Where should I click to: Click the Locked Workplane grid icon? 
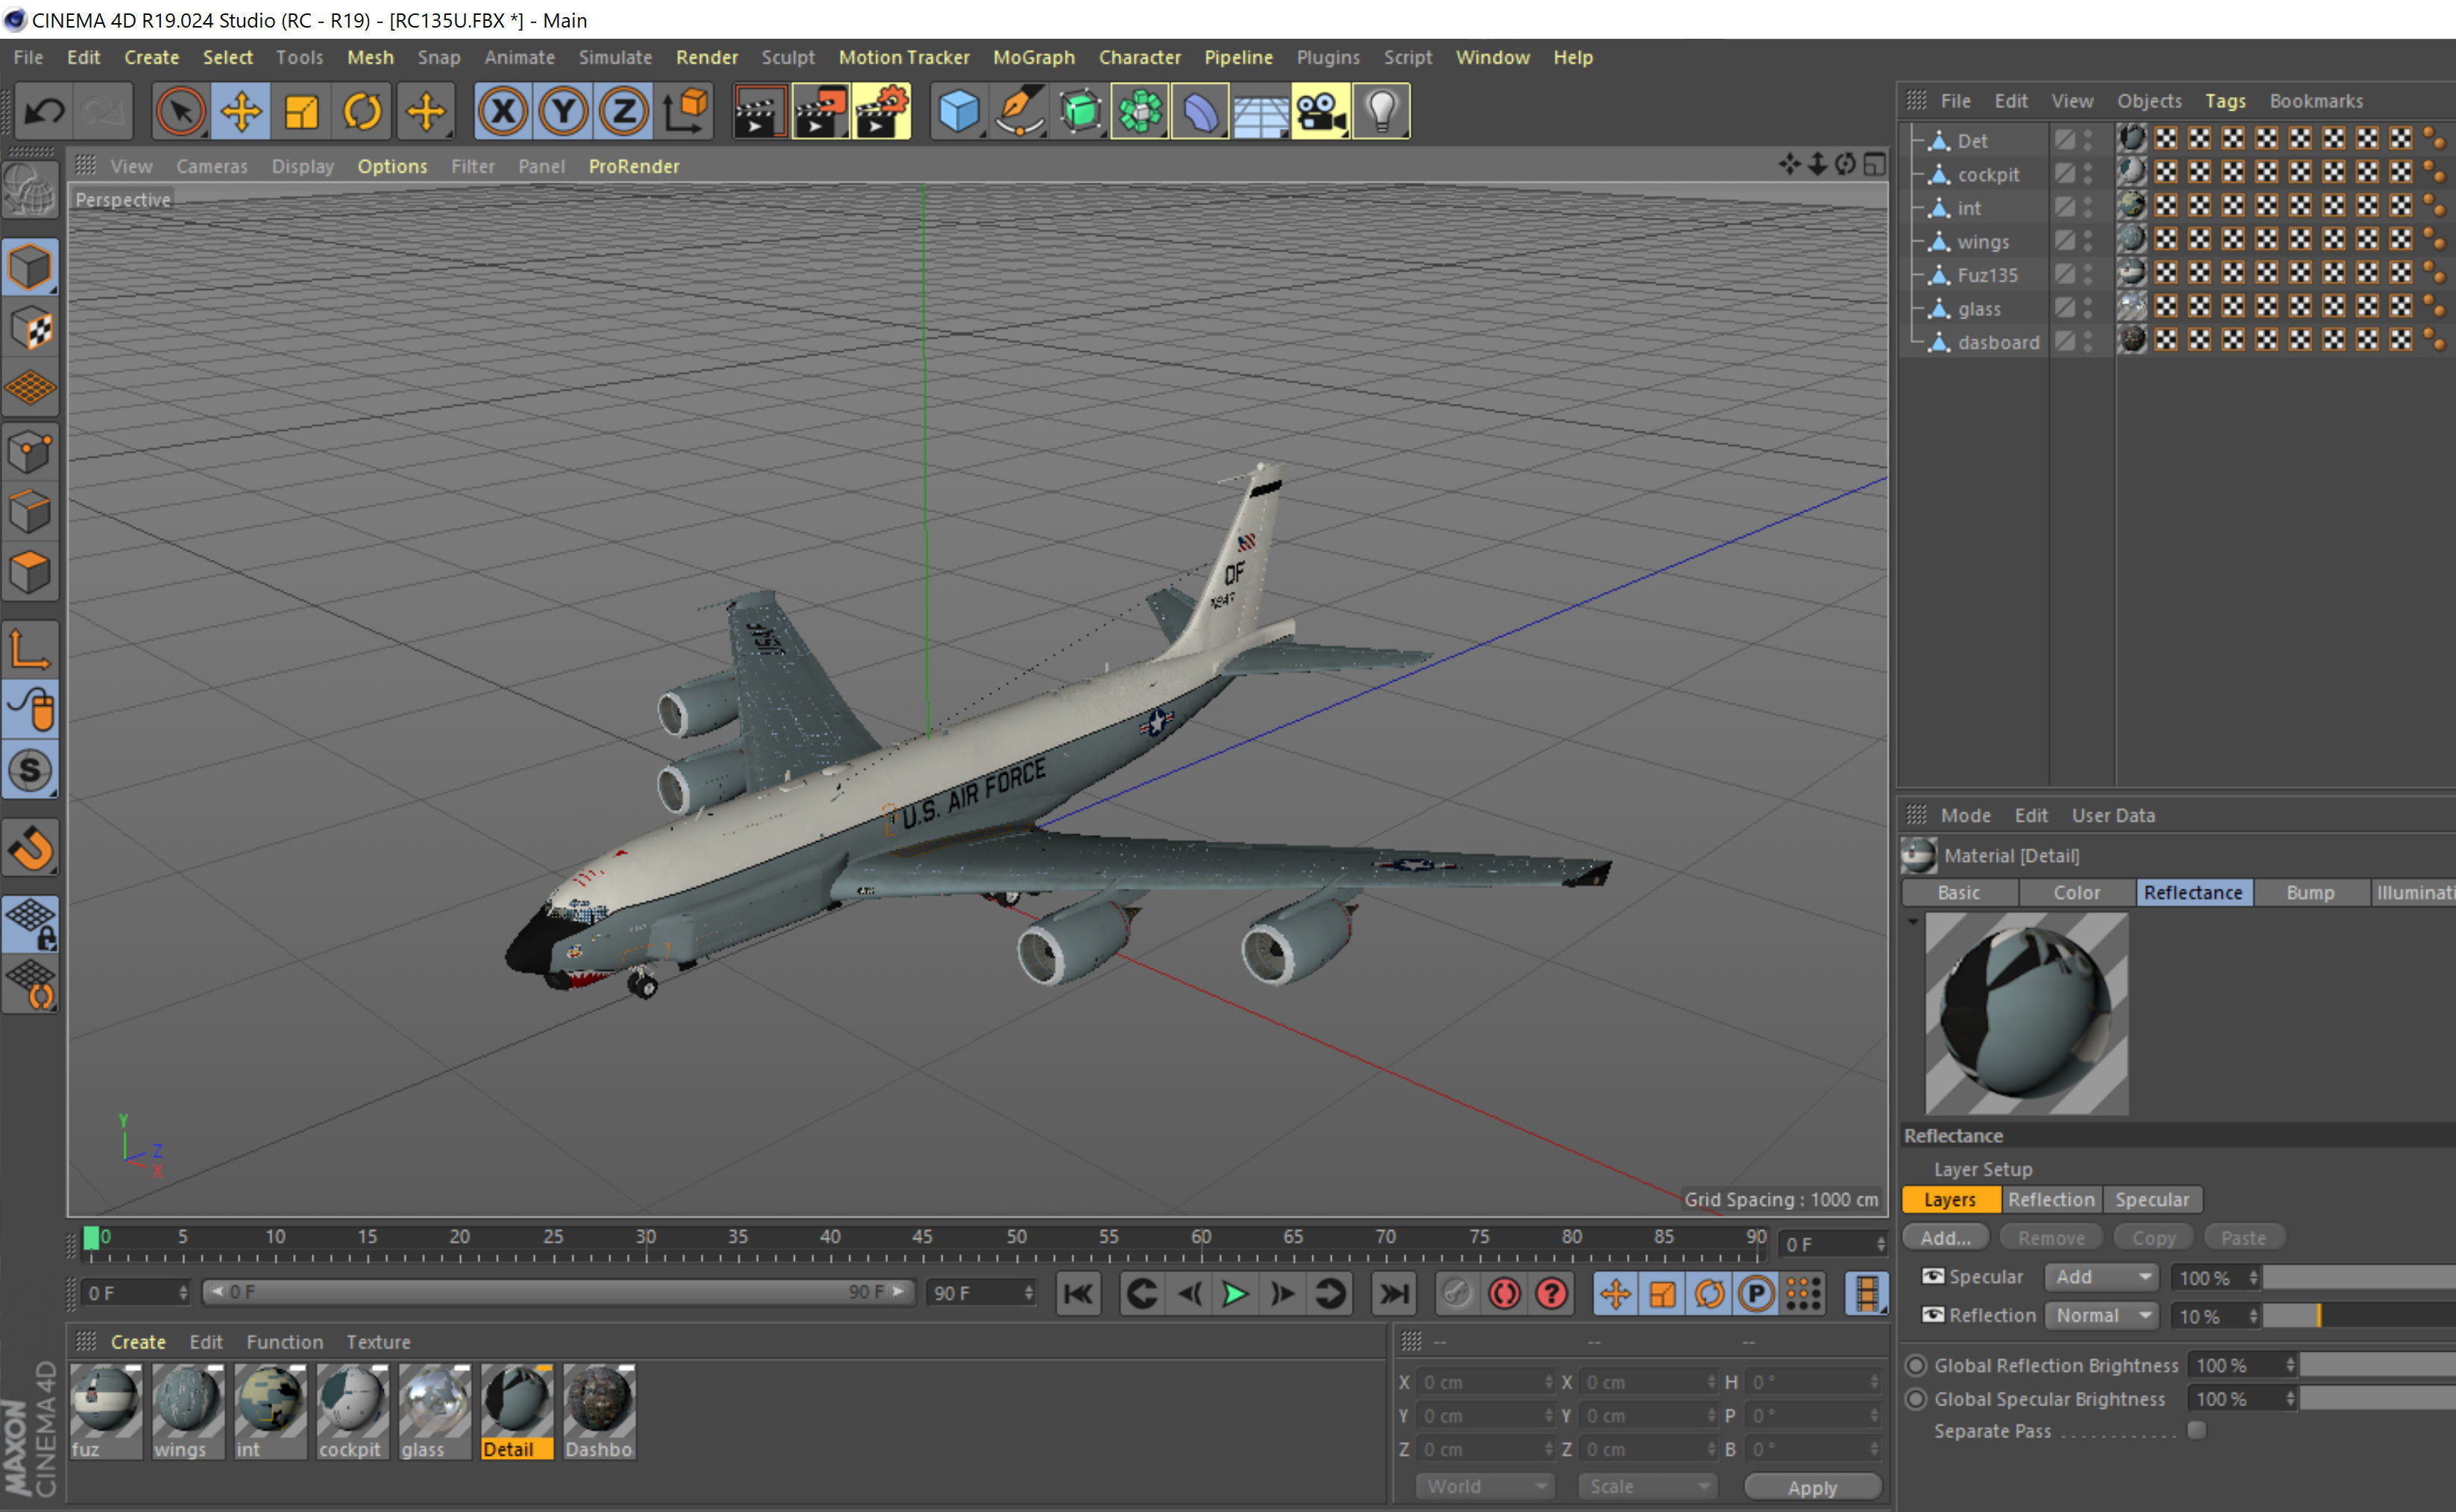30,924
